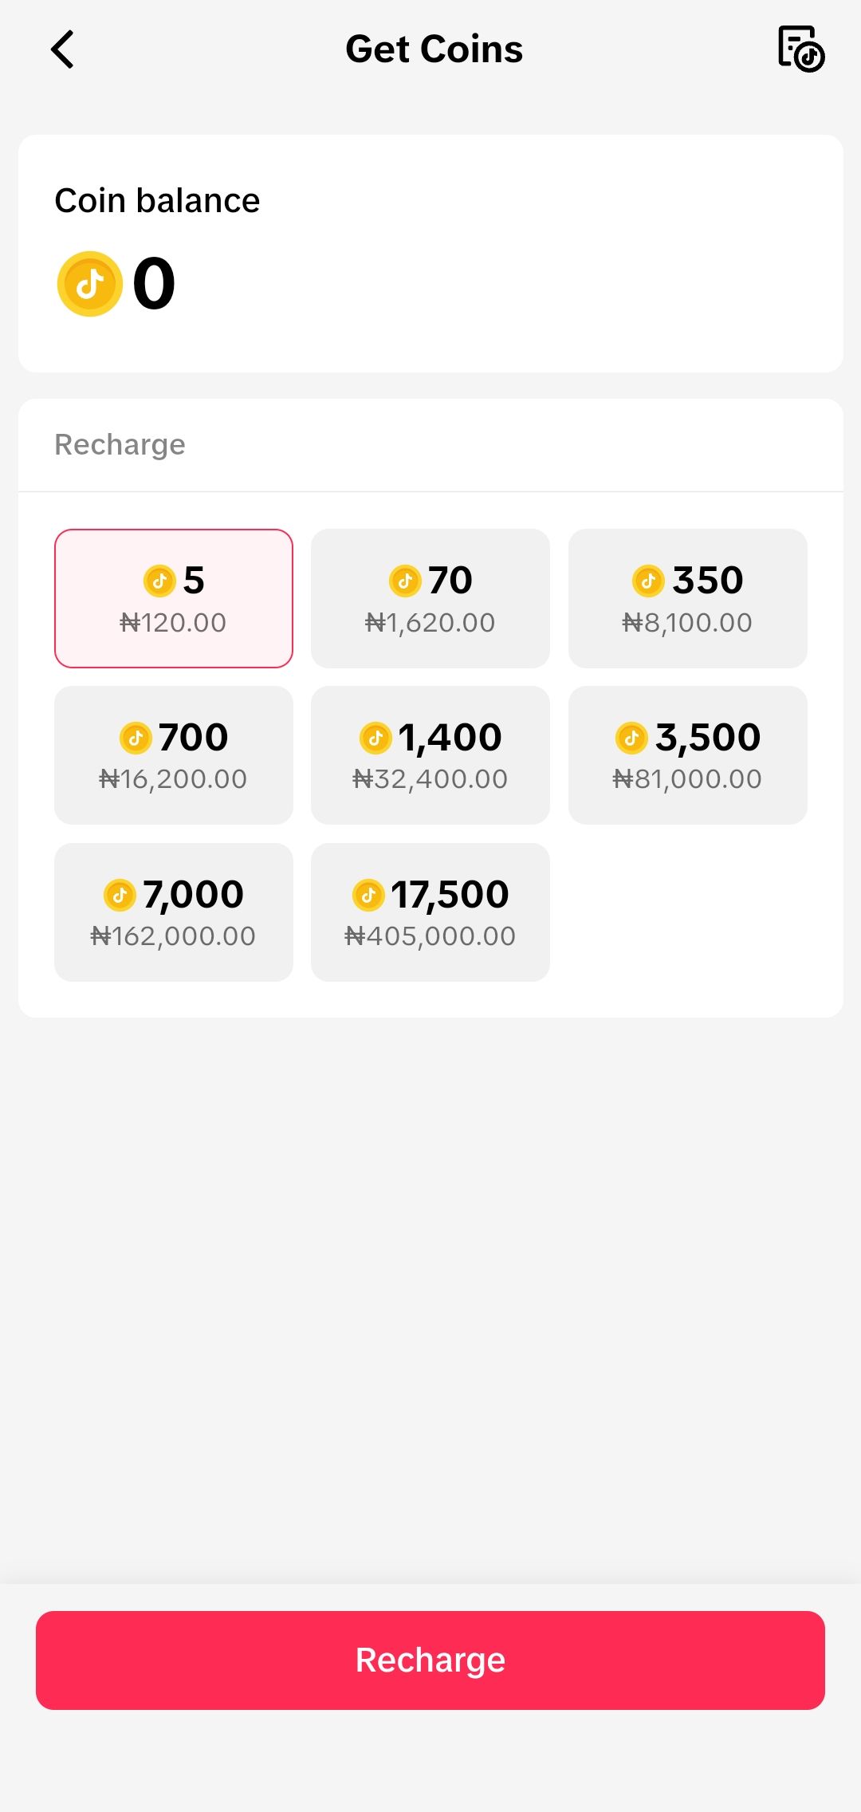The image size is (861, 1812).
Task: Click the ₦8,100.00 price text
Action: (687, 623)
